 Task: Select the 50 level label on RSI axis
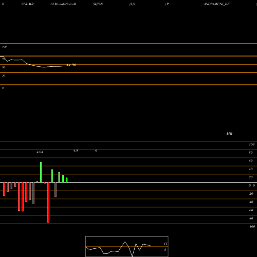(4, 67)
